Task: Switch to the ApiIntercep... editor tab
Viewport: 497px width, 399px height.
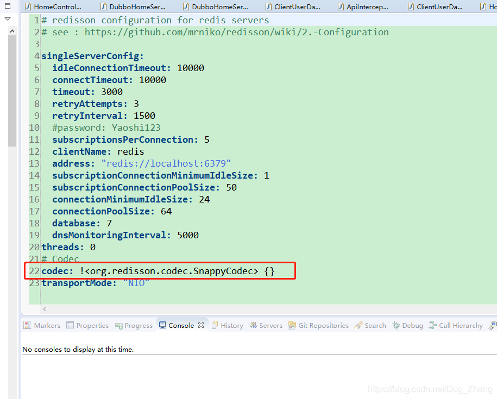Action: click(363, 7)
